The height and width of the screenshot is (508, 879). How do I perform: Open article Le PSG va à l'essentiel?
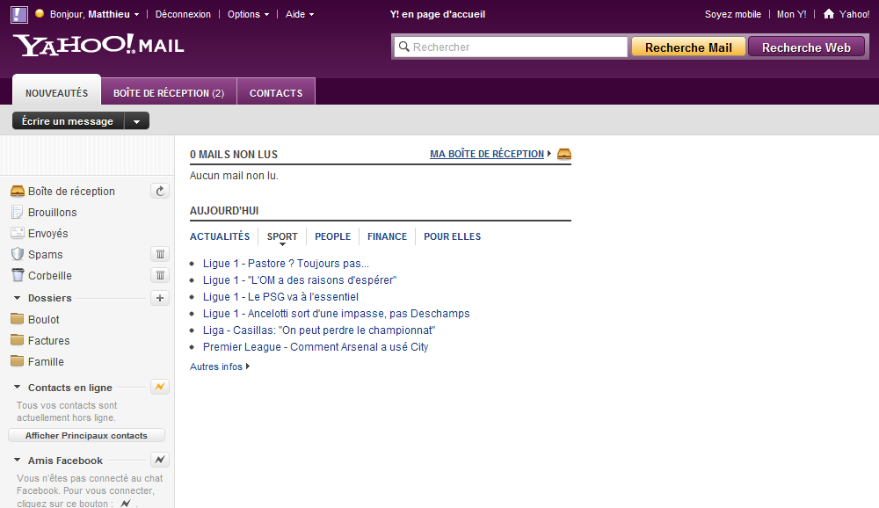[x=280, y=297]
